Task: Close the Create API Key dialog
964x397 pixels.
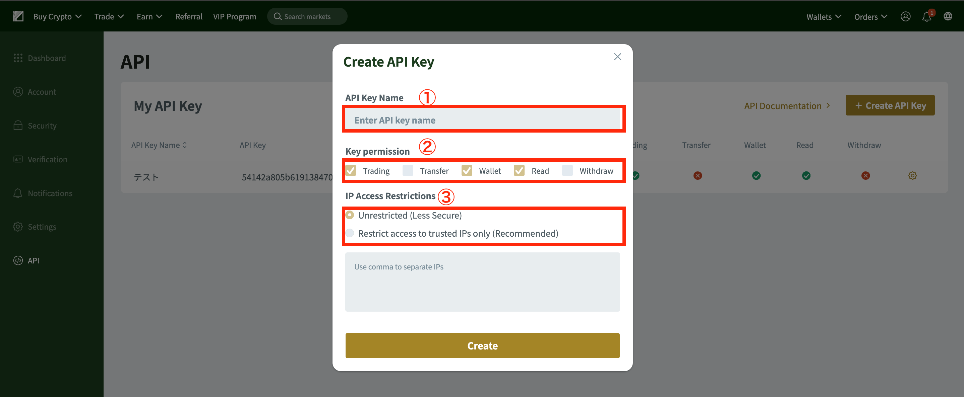Action: (x=617, y=57)
